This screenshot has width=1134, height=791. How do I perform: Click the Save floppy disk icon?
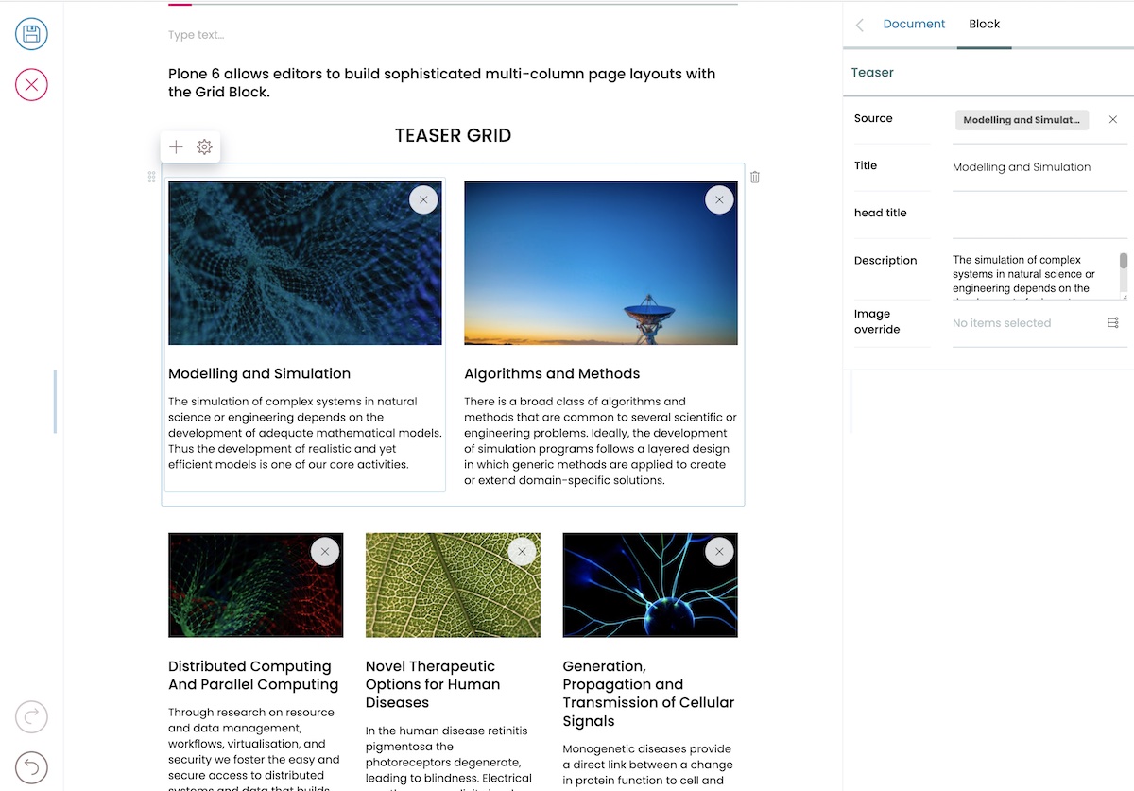31,35
